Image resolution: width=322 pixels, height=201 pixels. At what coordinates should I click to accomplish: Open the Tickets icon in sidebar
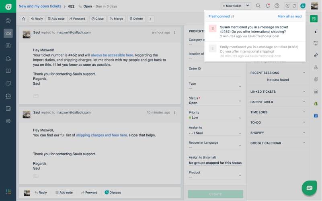click(x=8, y=33)
